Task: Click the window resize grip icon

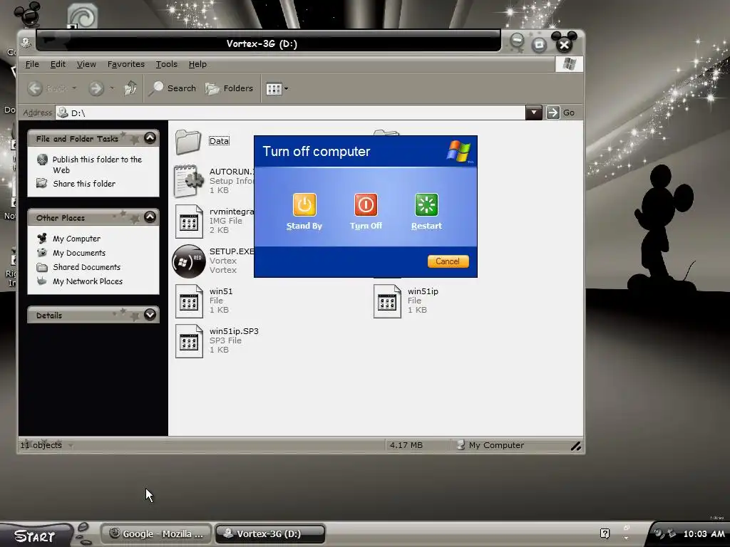Action: pos(575,446)
